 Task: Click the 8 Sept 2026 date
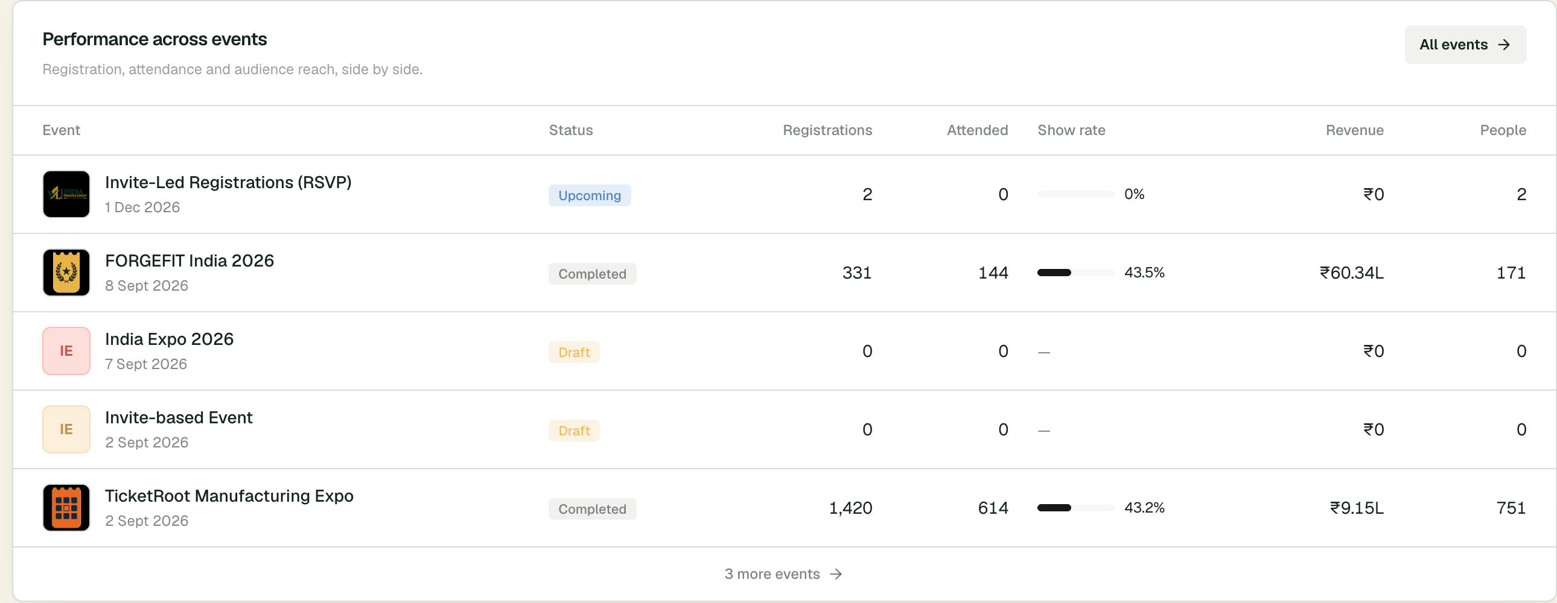click(147, 286)
